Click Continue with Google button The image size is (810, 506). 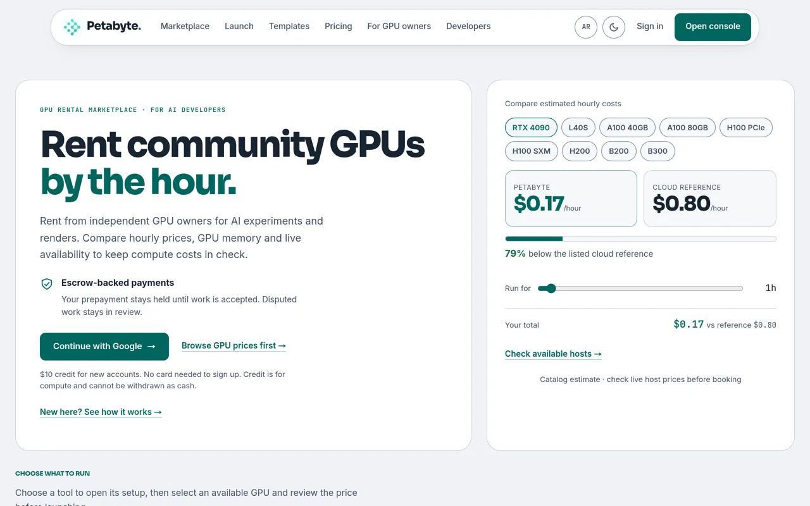tap(104, 347)
